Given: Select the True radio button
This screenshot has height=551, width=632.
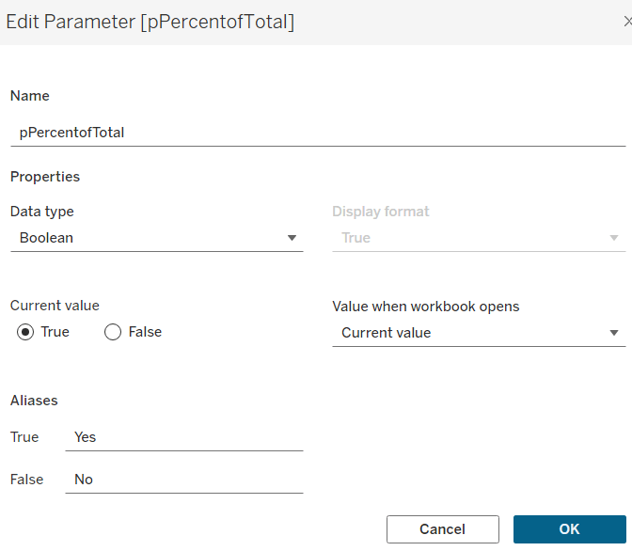Looking at the screenshot, I should (x=26, y=332).
